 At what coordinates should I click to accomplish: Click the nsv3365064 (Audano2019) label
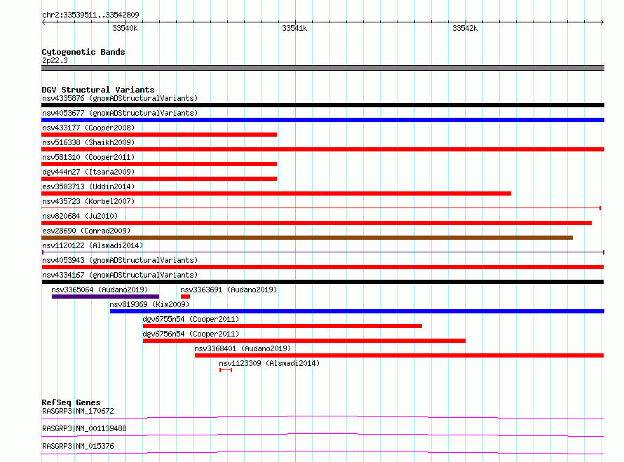(100, 290)
